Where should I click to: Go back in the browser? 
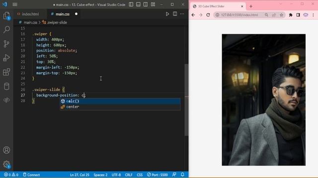click(x=193, y=15)
